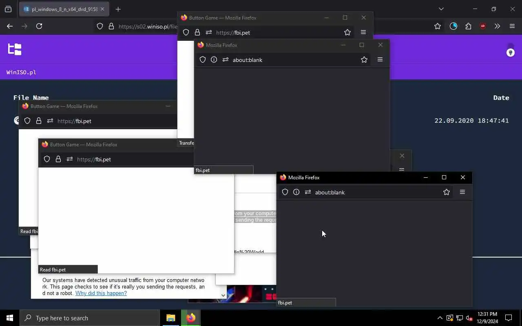Focus address bar of front about:blank window
522x326 pixels.
point(330,192)
